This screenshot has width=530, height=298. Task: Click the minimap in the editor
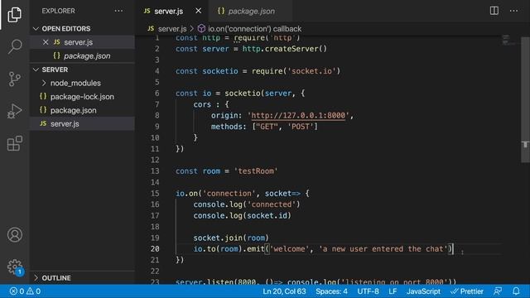pyautogui.click(x=509, y=40)
